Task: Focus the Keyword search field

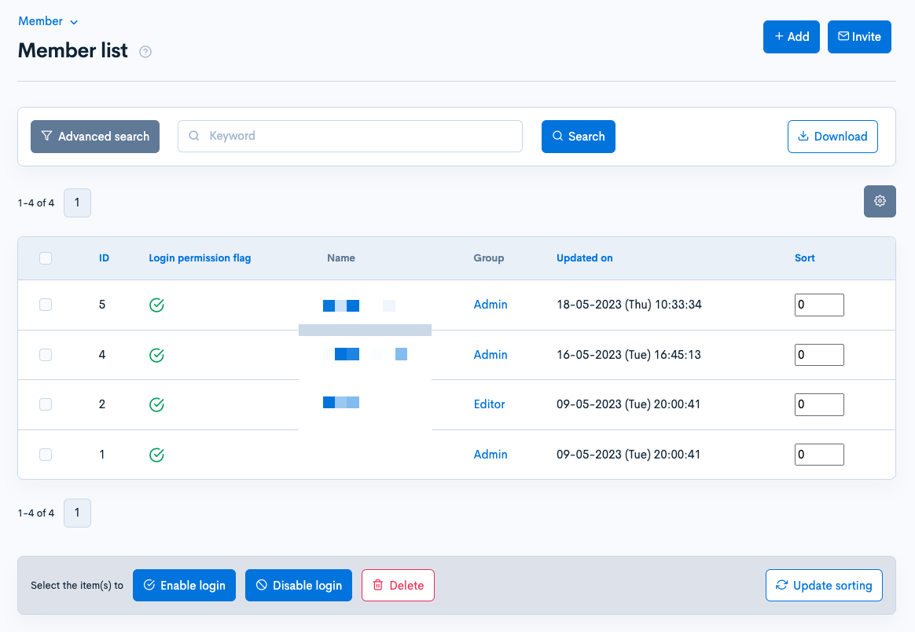Action: pyautogui.click(x=350, y=137)
